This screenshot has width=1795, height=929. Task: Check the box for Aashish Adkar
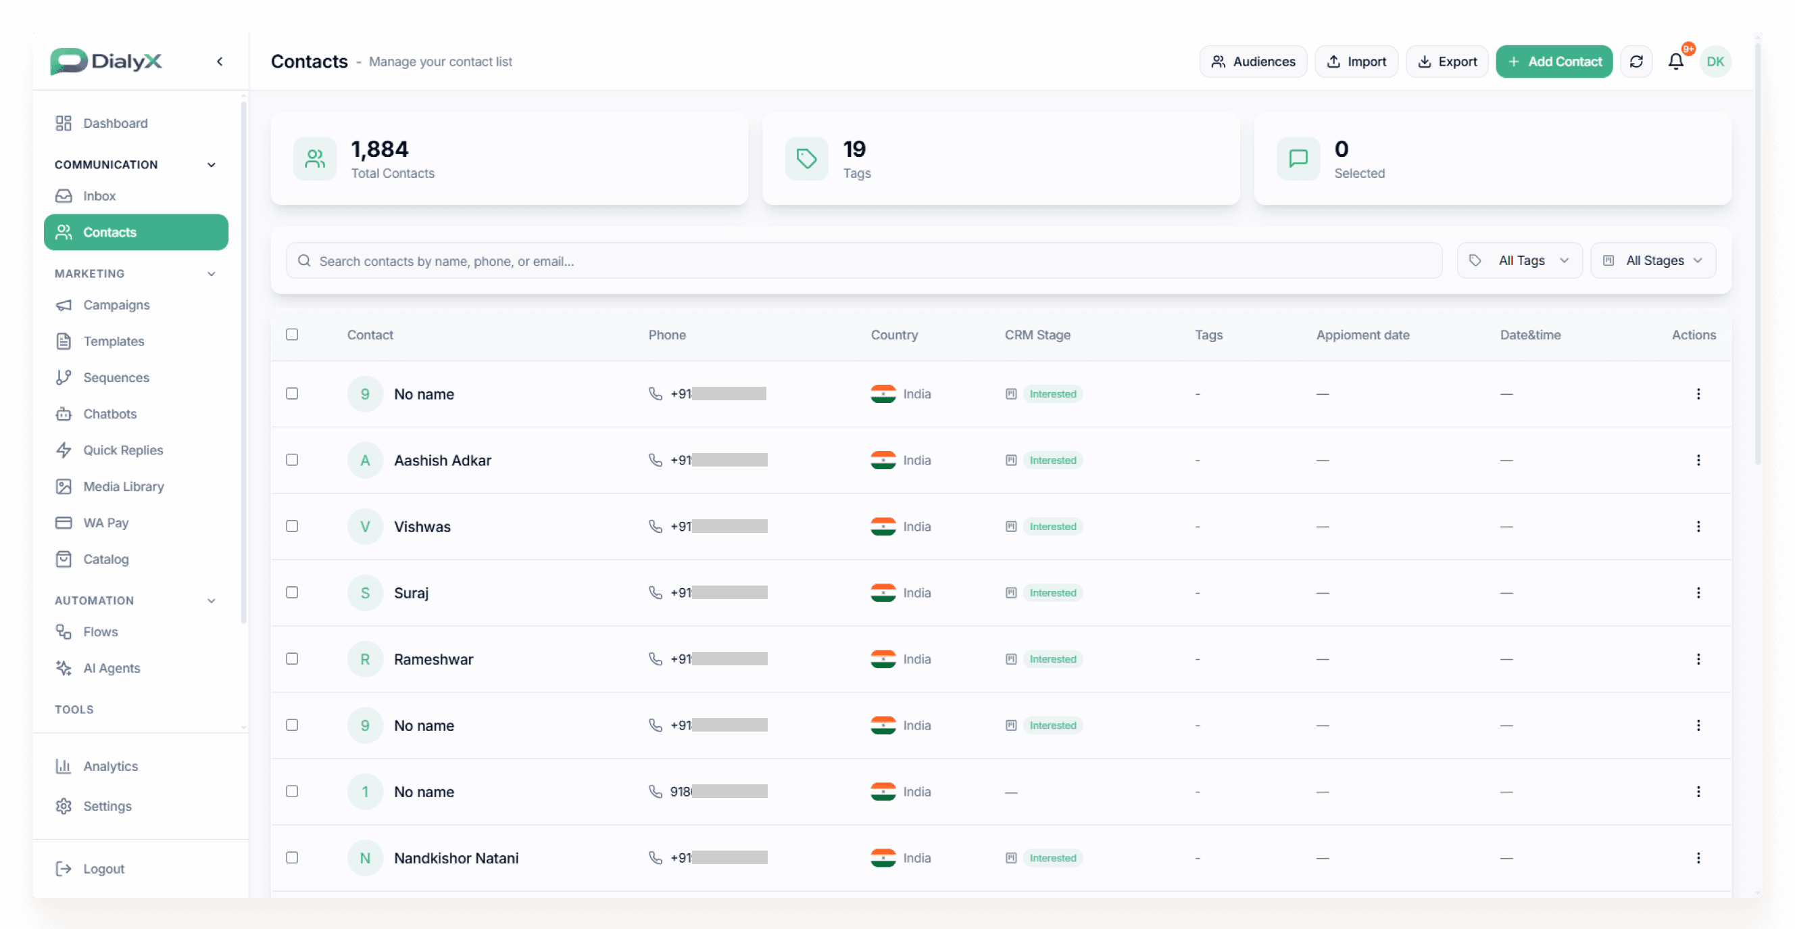point(292,460)
